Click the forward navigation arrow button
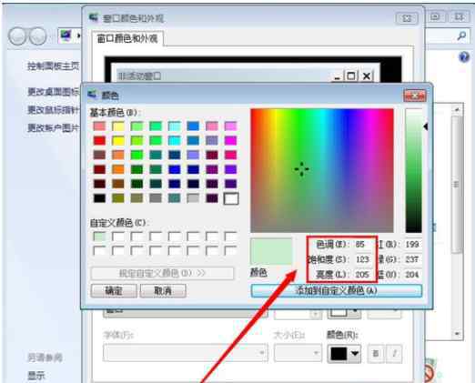 (38, 36)
